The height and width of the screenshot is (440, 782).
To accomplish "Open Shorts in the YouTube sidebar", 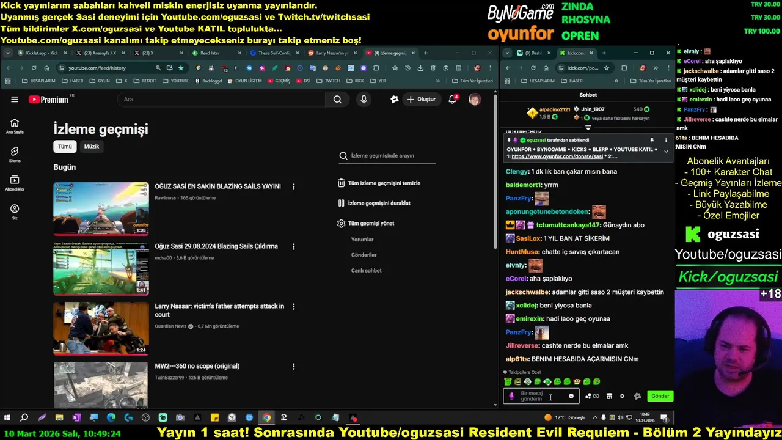I will (x=15, y=155).
